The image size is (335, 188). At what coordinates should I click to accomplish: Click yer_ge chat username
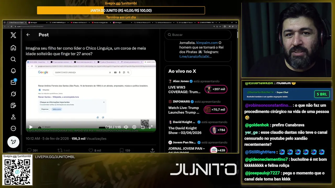tap(252, 132)
